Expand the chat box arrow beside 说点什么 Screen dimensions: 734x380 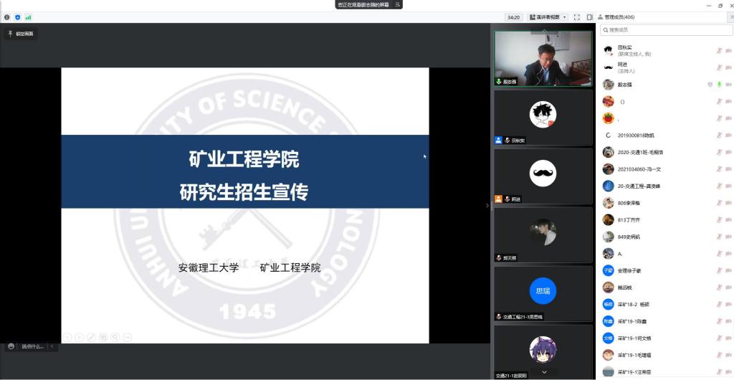pos(52,346)
